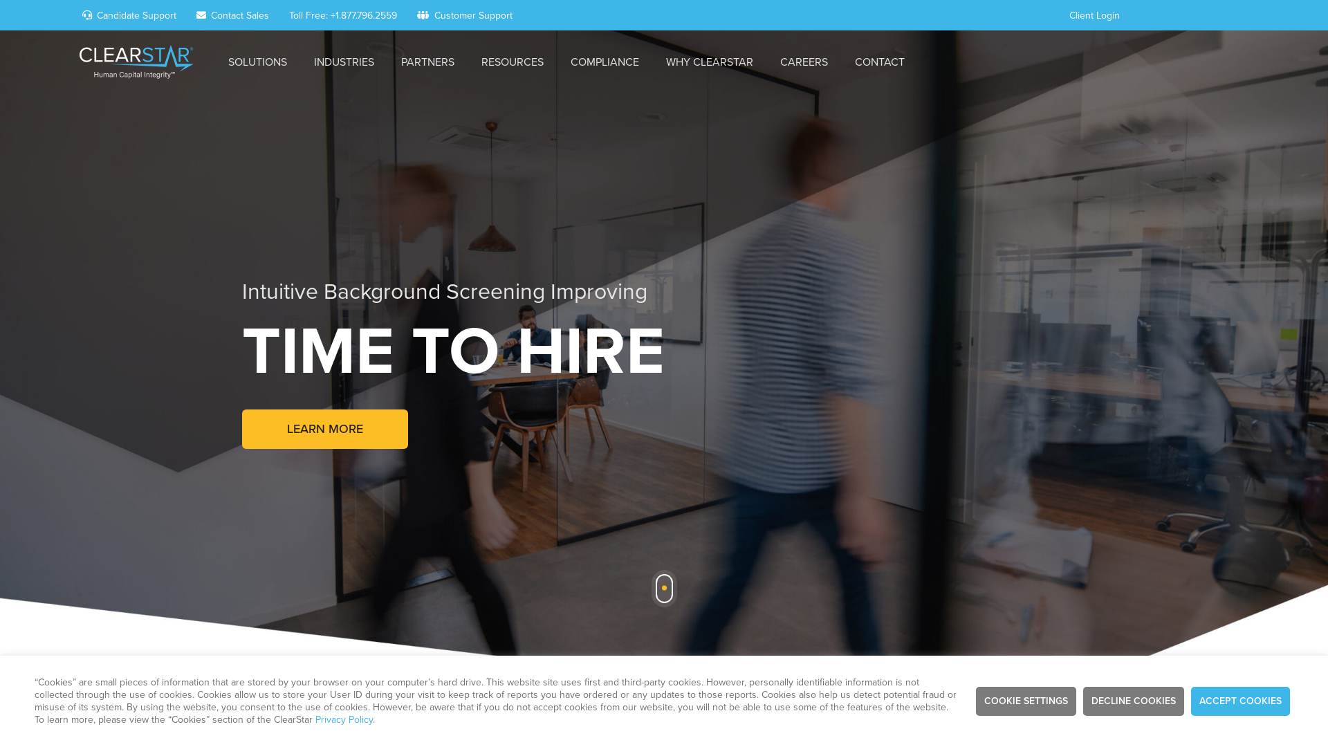Screen dimensions: 1328x747
Task: Expand the SOLUTIONS navigation dropdown
Action: pos(257,62)
